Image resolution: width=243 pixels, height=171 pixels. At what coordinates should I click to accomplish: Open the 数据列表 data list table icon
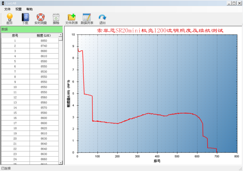(x=87, y=17)
